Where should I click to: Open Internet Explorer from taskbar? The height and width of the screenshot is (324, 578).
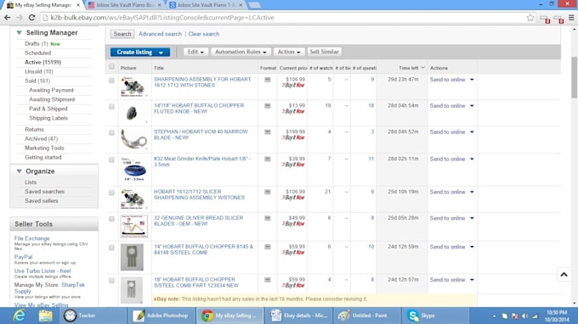(20, 316)
